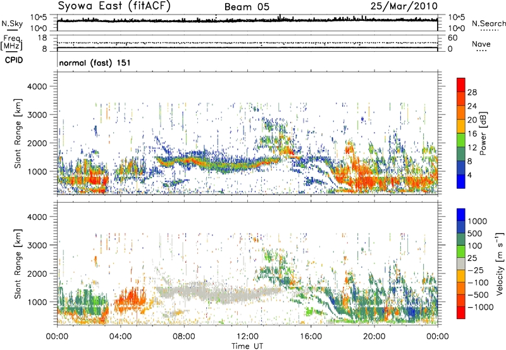The image size is (506, 350).
Task: Click the '28' power scale value
Action: (x=472, y=92)
